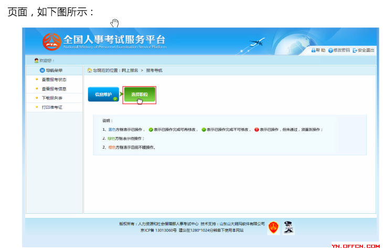383x251 pixels.
Task: Click the 全国人事考试服务平台 title
Action: pos(114,39)
